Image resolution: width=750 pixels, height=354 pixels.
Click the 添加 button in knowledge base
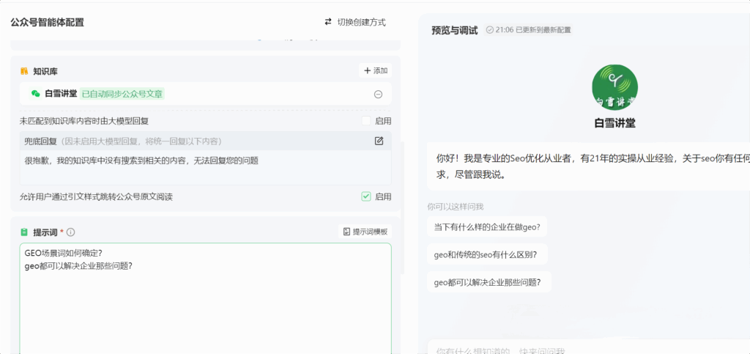coord(376,71)
